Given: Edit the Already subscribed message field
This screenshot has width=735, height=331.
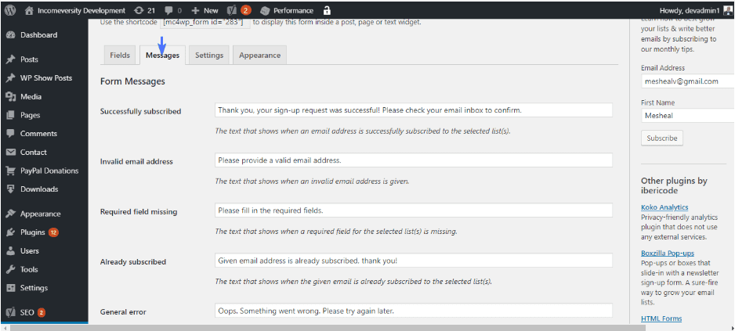Looking at the screenshot, I should click(414, 261).
